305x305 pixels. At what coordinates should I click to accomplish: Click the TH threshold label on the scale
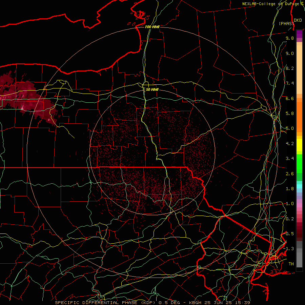pyautogui.click(x=291, y=264)
